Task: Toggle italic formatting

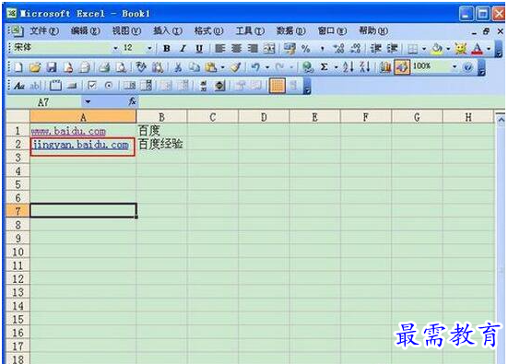Action: [183, 49]
